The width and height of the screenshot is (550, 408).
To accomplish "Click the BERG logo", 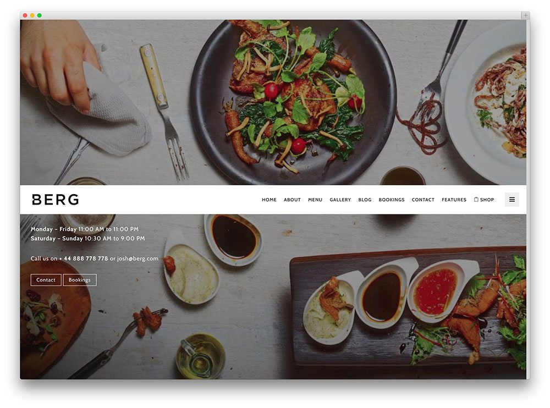I will [56, 200].
